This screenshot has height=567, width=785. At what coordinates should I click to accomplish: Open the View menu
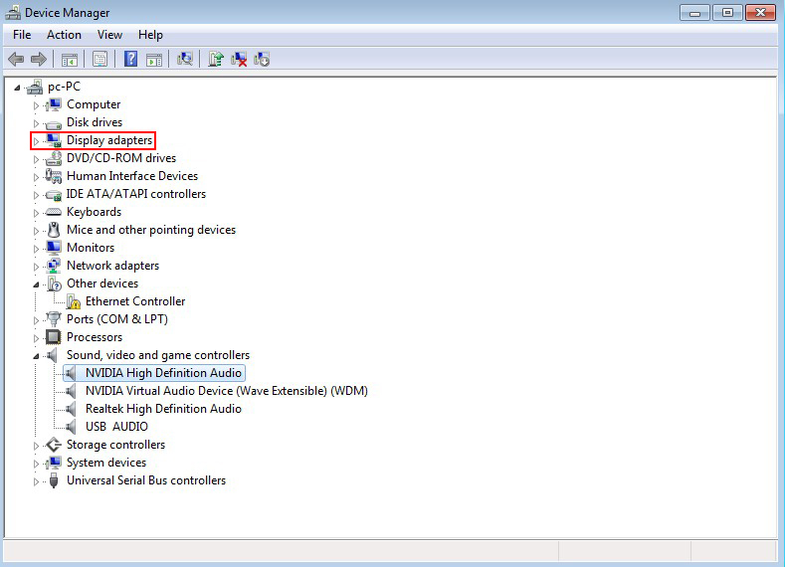109,35
